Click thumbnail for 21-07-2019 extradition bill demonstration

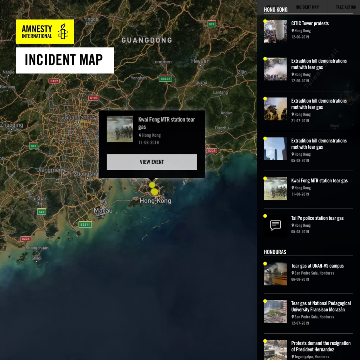[275, 109]
